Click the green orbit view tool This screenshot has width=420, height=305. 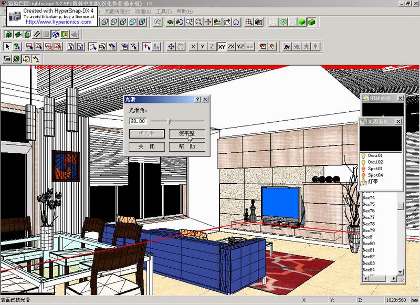(x=170, y=22)
